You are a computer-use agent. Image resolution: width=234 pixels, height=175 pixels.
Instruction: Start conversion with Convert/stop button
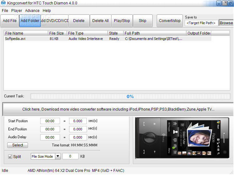[x=170, y=21]
